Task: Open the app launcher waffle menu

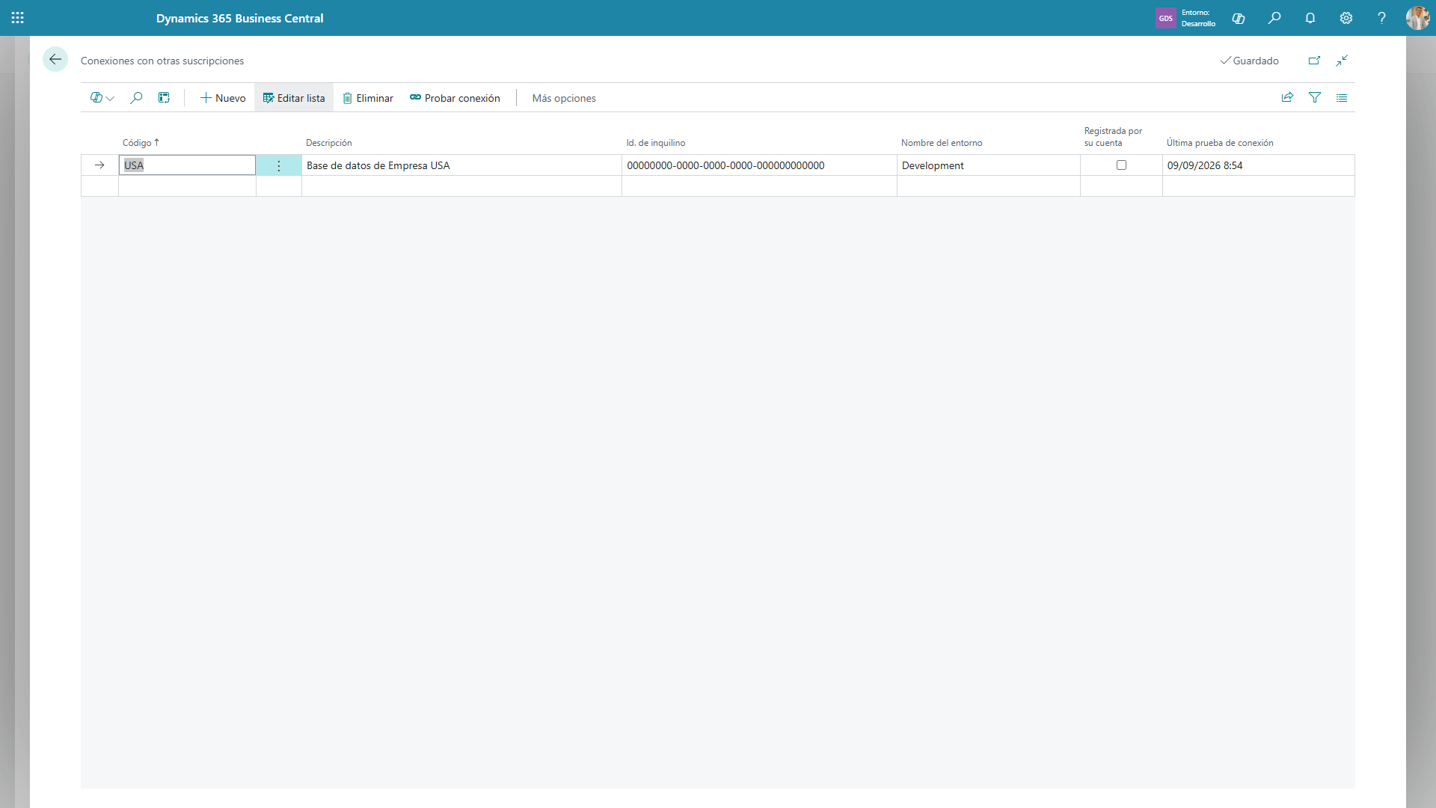Action: pos(18,18)
